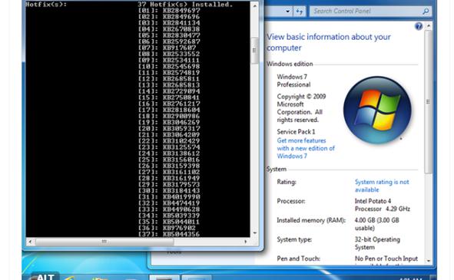The width and height of the screenshot is (454, 280).
Task: Open 'Get more features with a new edition' link
Action: 306,148
